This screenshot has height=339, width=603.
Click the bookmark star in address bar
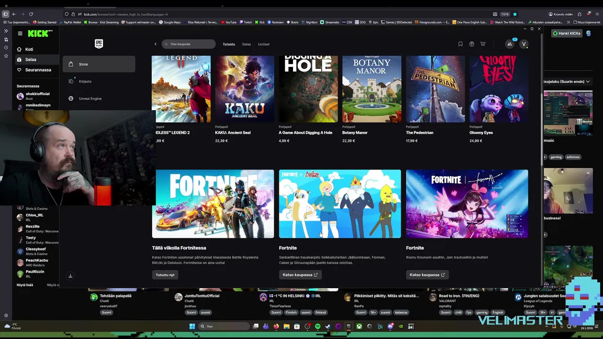[x=515, y=14]
